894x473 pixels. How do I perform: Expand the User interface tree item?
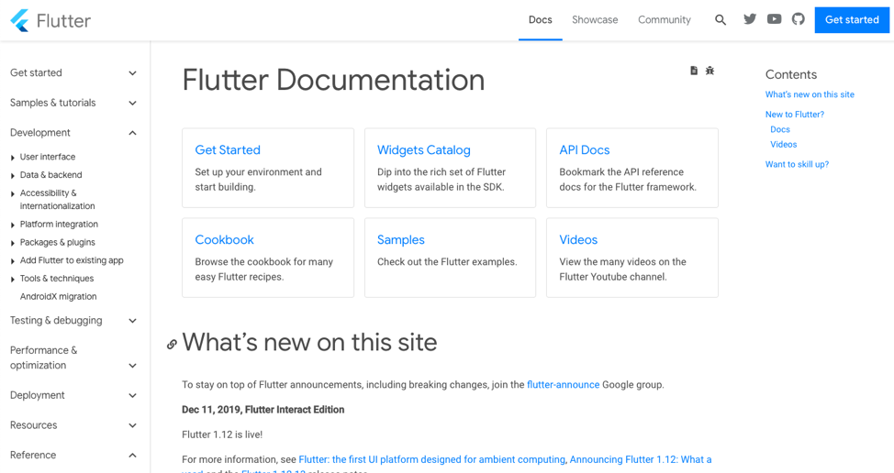coord(13,158)
